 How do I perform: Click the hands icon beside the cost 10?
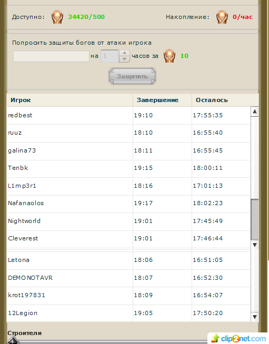click(x=170, y=56)
